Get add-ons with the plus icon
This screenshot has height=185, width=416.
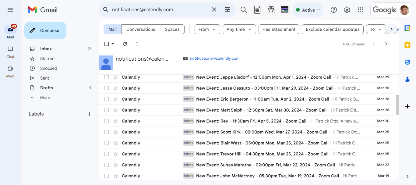click(x=407, y=106)
